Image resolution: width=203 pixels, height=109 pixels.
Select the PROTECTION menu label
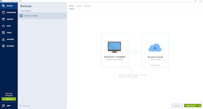coord(11,12)
